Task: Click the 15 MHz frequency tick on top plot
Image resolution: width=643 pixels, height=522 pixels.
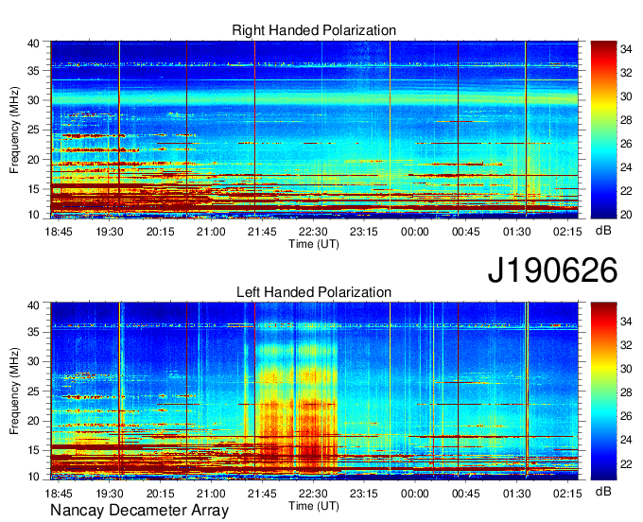Action: (33, 189)
